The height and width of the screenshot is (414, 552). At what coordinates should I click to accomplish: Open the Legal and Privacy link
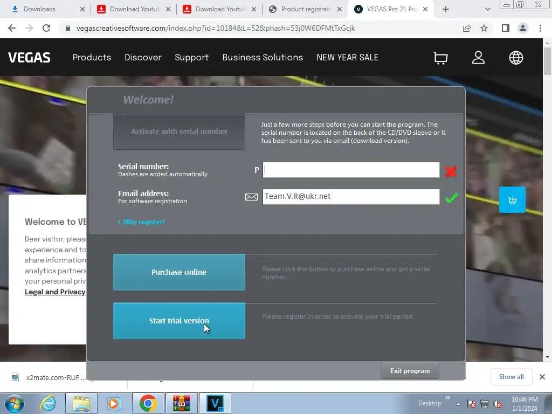(x=56, y=292)
